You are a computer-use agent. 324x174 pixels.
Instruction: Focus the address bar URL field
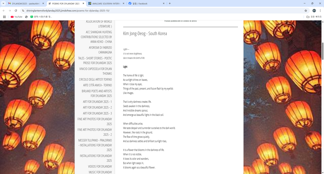[162, 11]
